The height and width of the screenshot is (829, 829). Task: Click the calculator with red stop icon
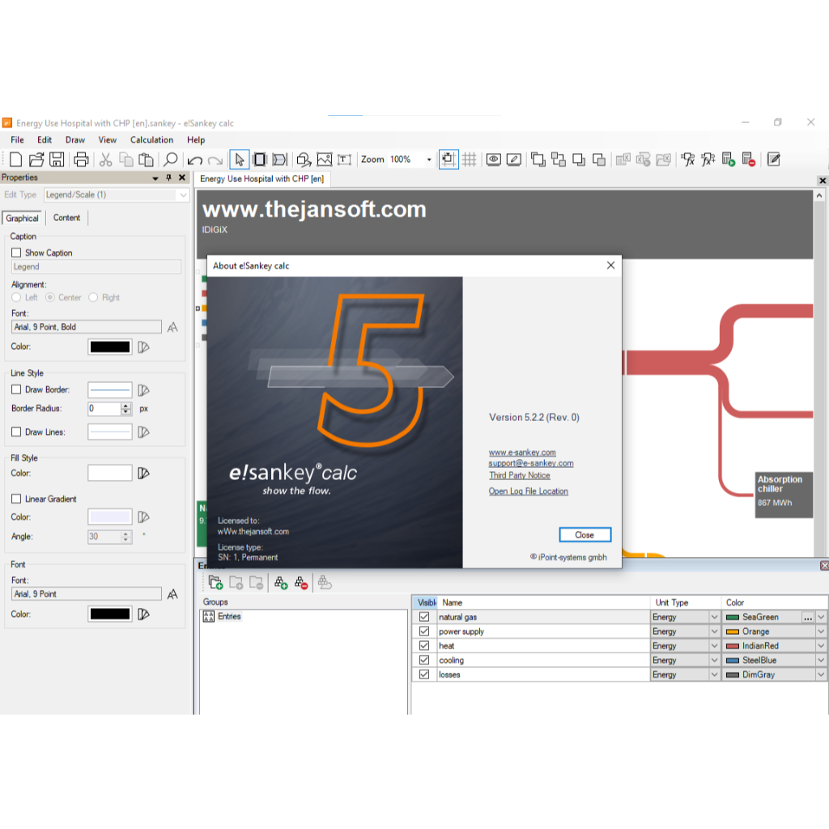point(749,159)
